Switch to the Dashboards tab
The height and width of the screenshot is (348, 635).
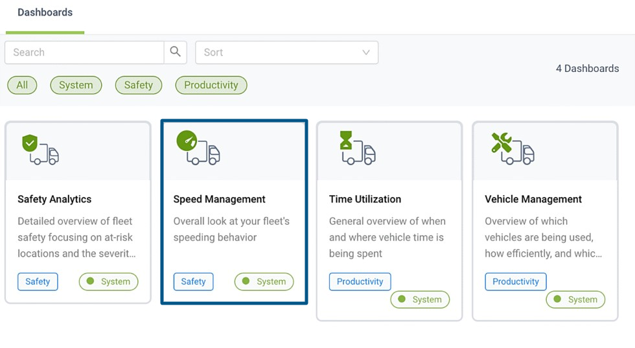(x=45, y=12)
